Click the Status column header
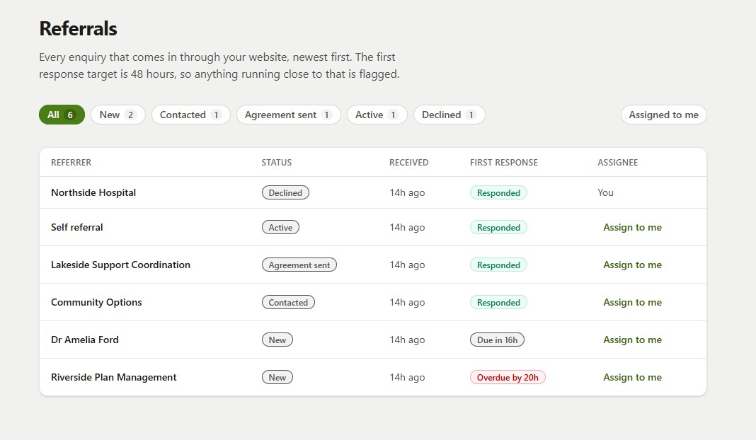This screenshot has height=440, width=756. point(277,163)
